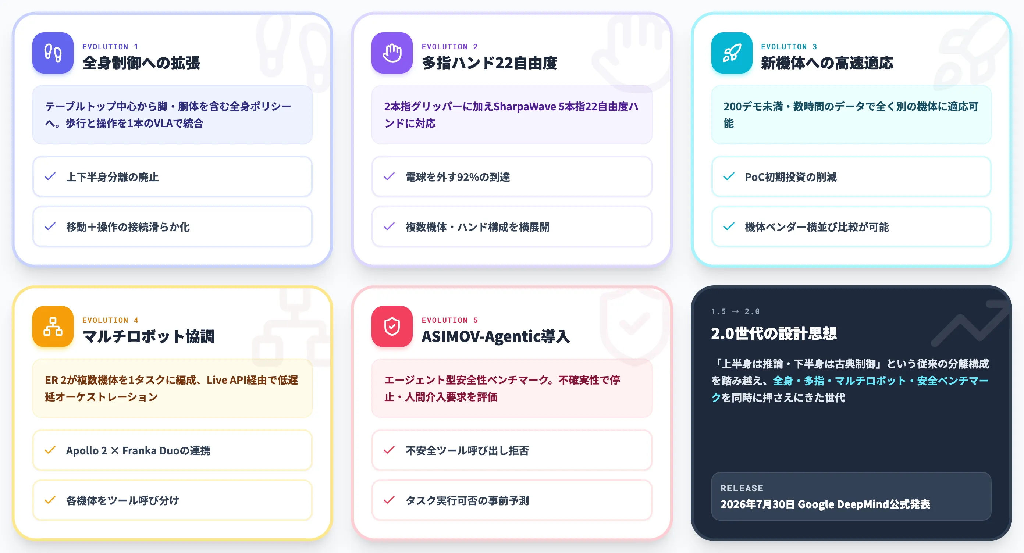This screenshot has width=1024, height=553.
Task: Click the EVOLUTION 3 label
Action: [x=789, y=46]
